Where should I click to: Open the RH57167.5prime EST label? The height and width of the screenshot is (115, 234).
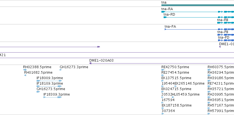[221, 105]
